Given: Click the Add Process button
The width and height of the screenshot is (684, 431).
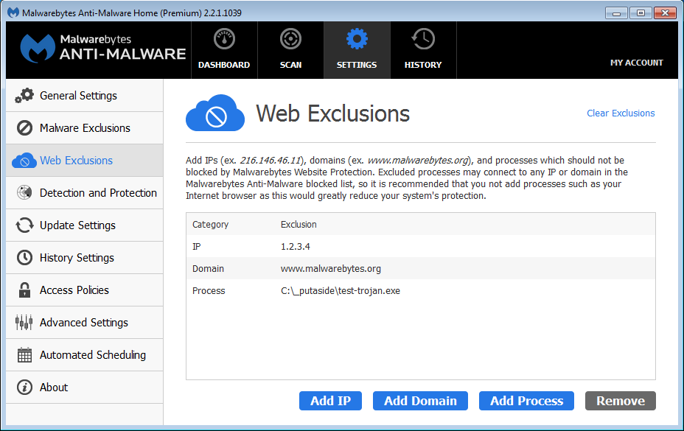Looking at the screenshot, I should point(526,401).
